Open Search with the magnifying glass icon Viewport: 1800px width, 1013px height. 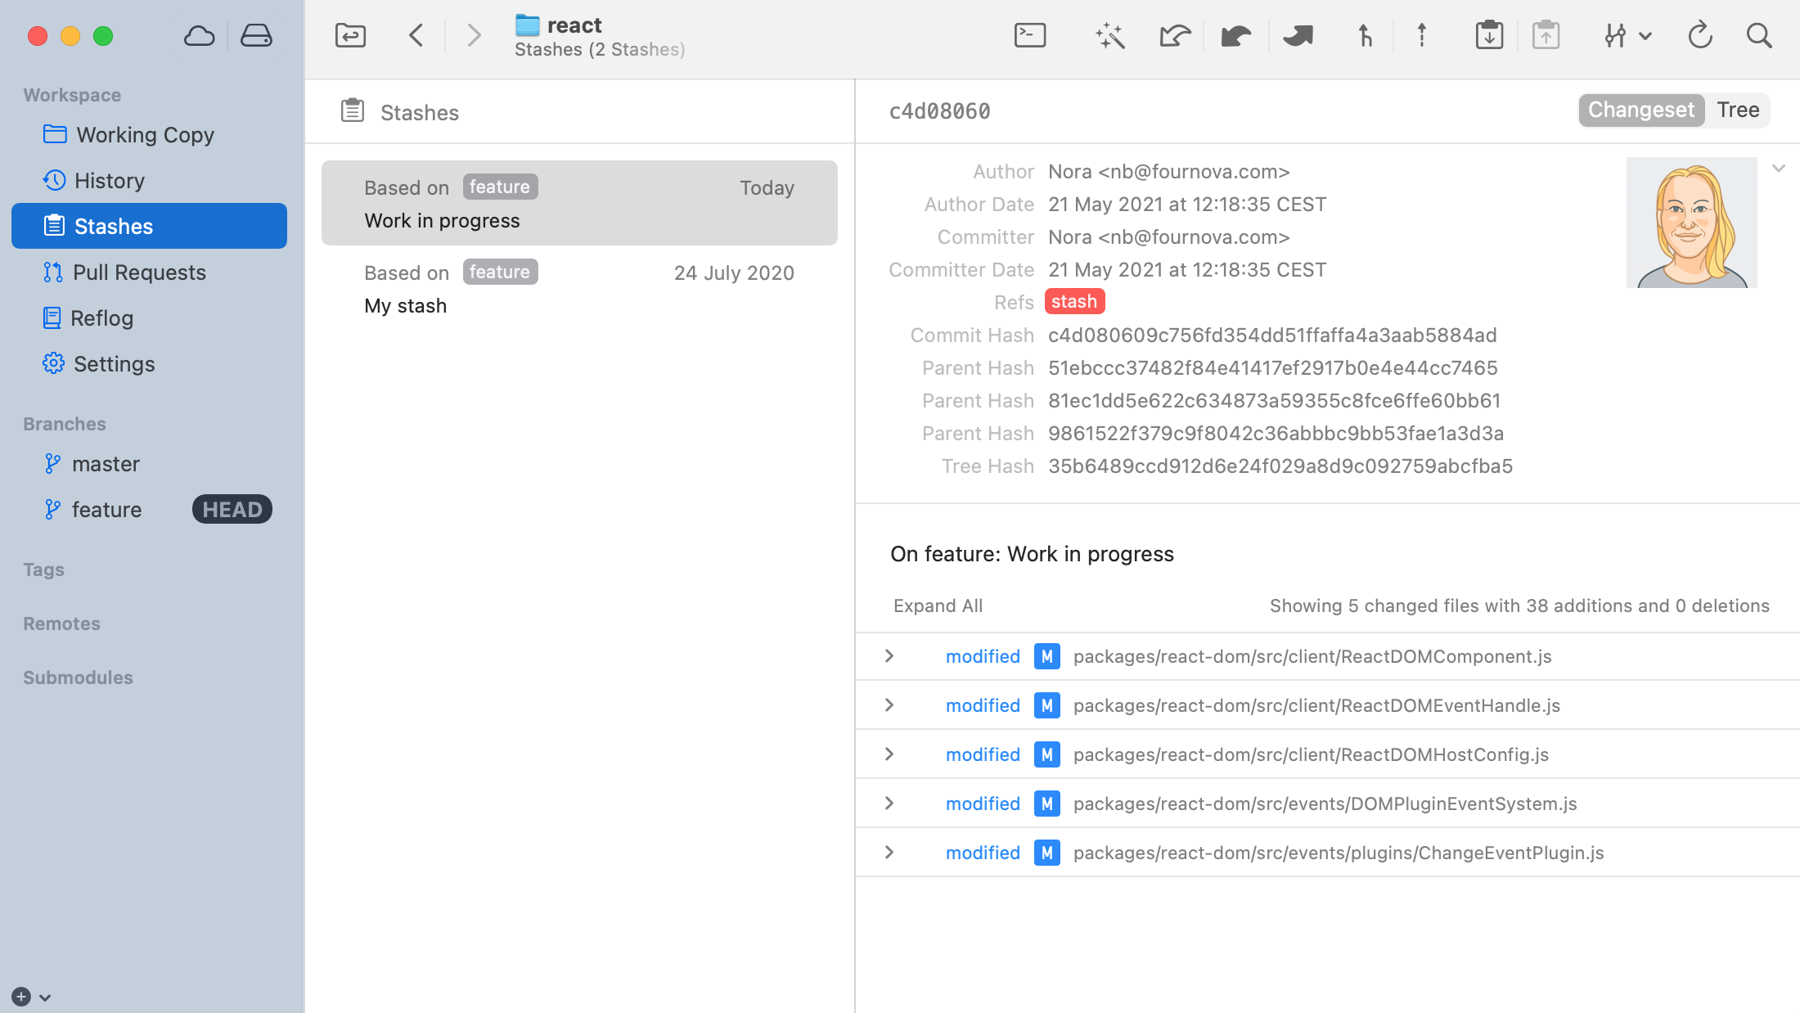(1759, 35)
